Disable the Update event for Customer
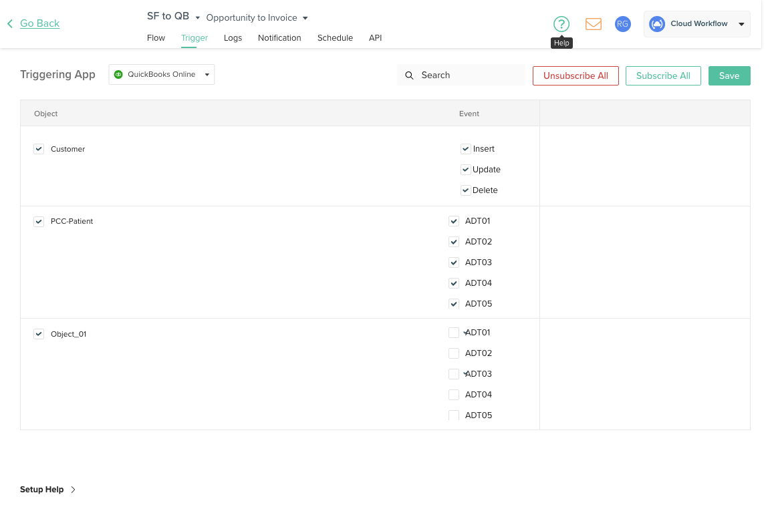The width and height of the screenshot is (766, 509). tap(465, 169)
